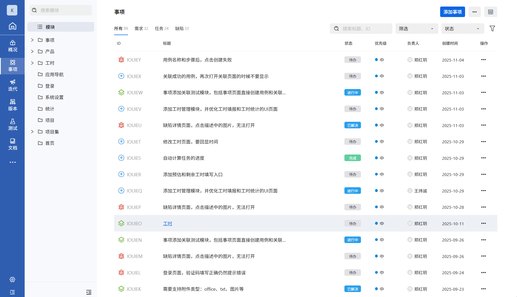517x297 pixels.
Task: Open the 迭代 iteration section
Action: [12, 85]
